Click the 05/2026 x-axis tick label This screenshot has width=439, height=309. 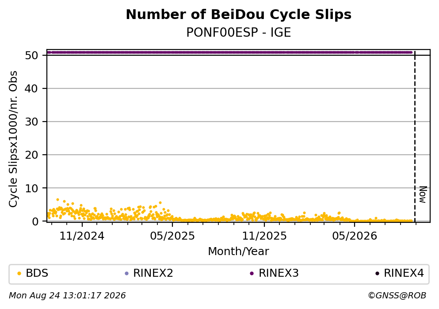[355, 236]
